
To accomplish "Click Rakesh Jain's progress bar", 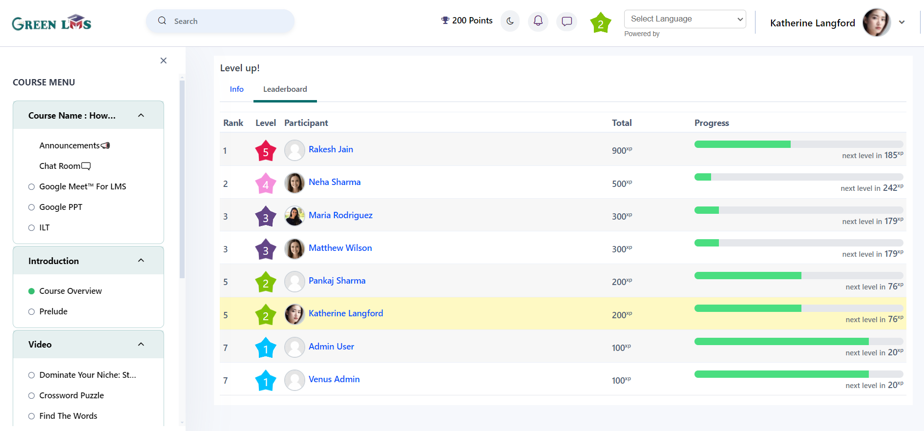I will click(798, 144).
